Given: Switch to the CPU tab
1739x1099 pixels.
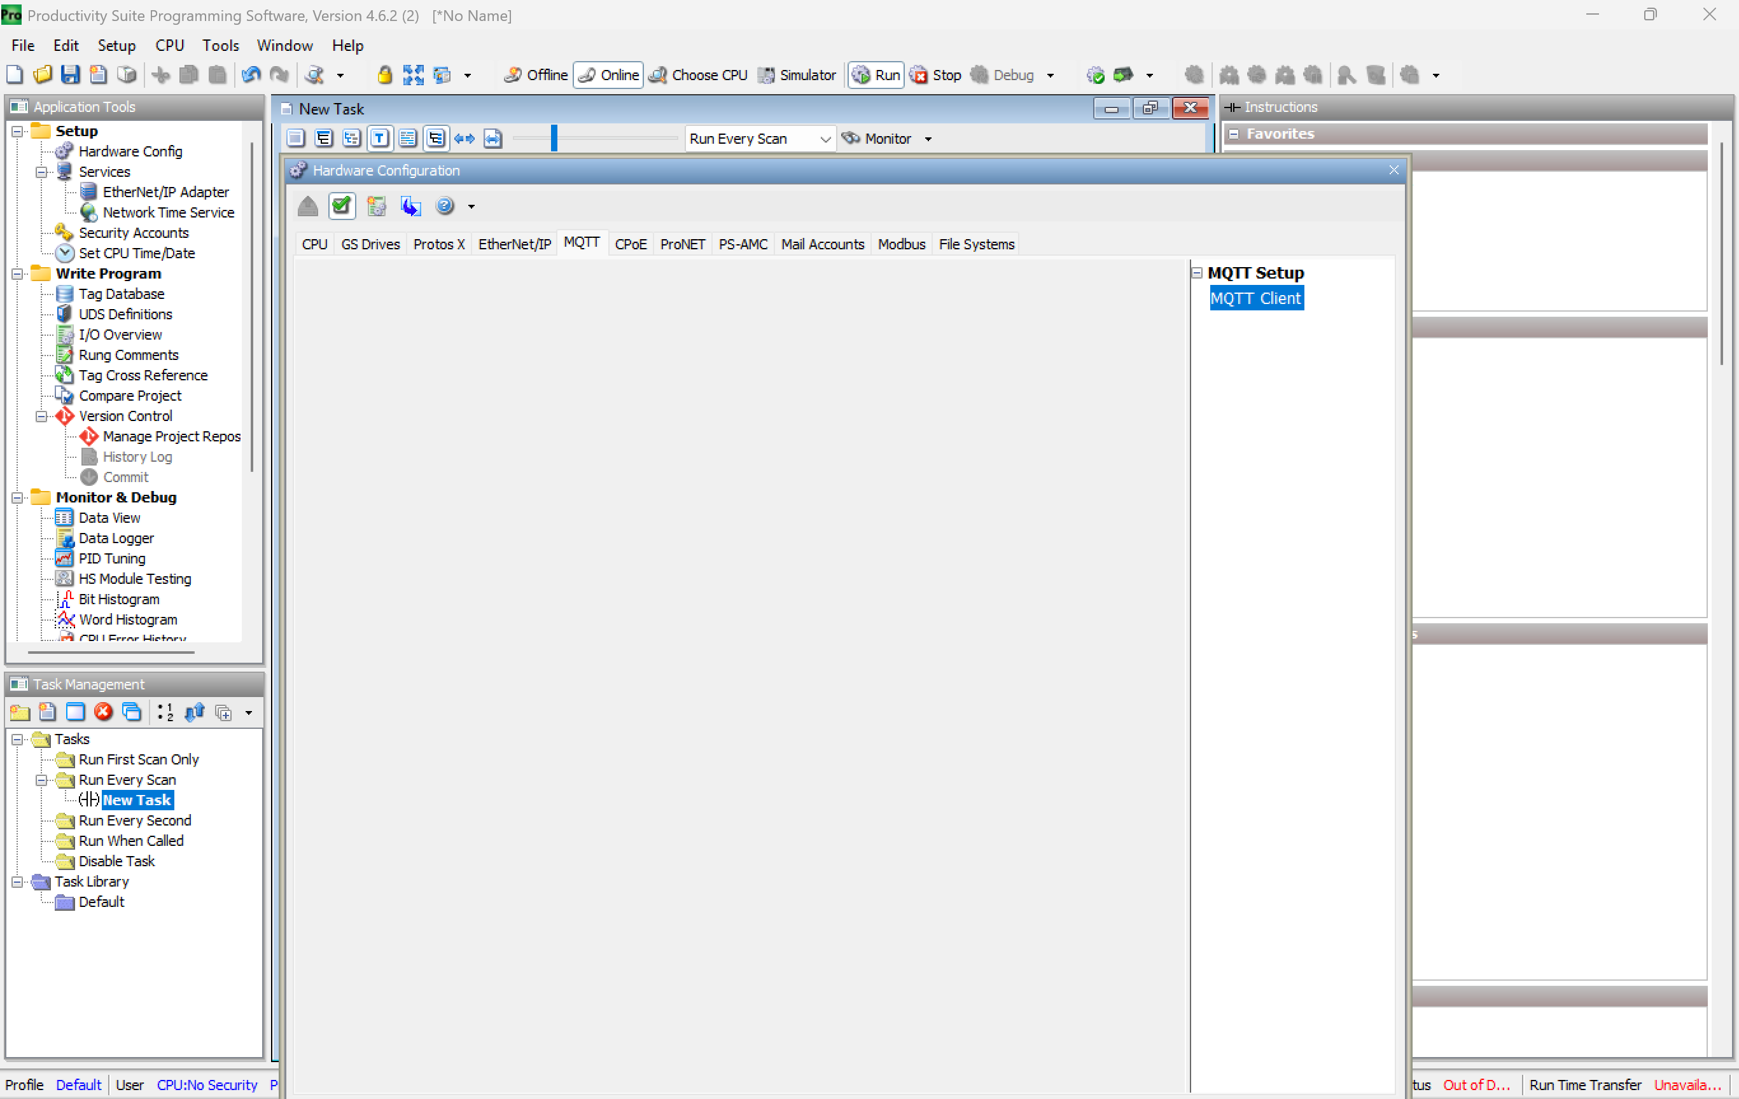Looking at the screenshot, I should click(314, 244).
